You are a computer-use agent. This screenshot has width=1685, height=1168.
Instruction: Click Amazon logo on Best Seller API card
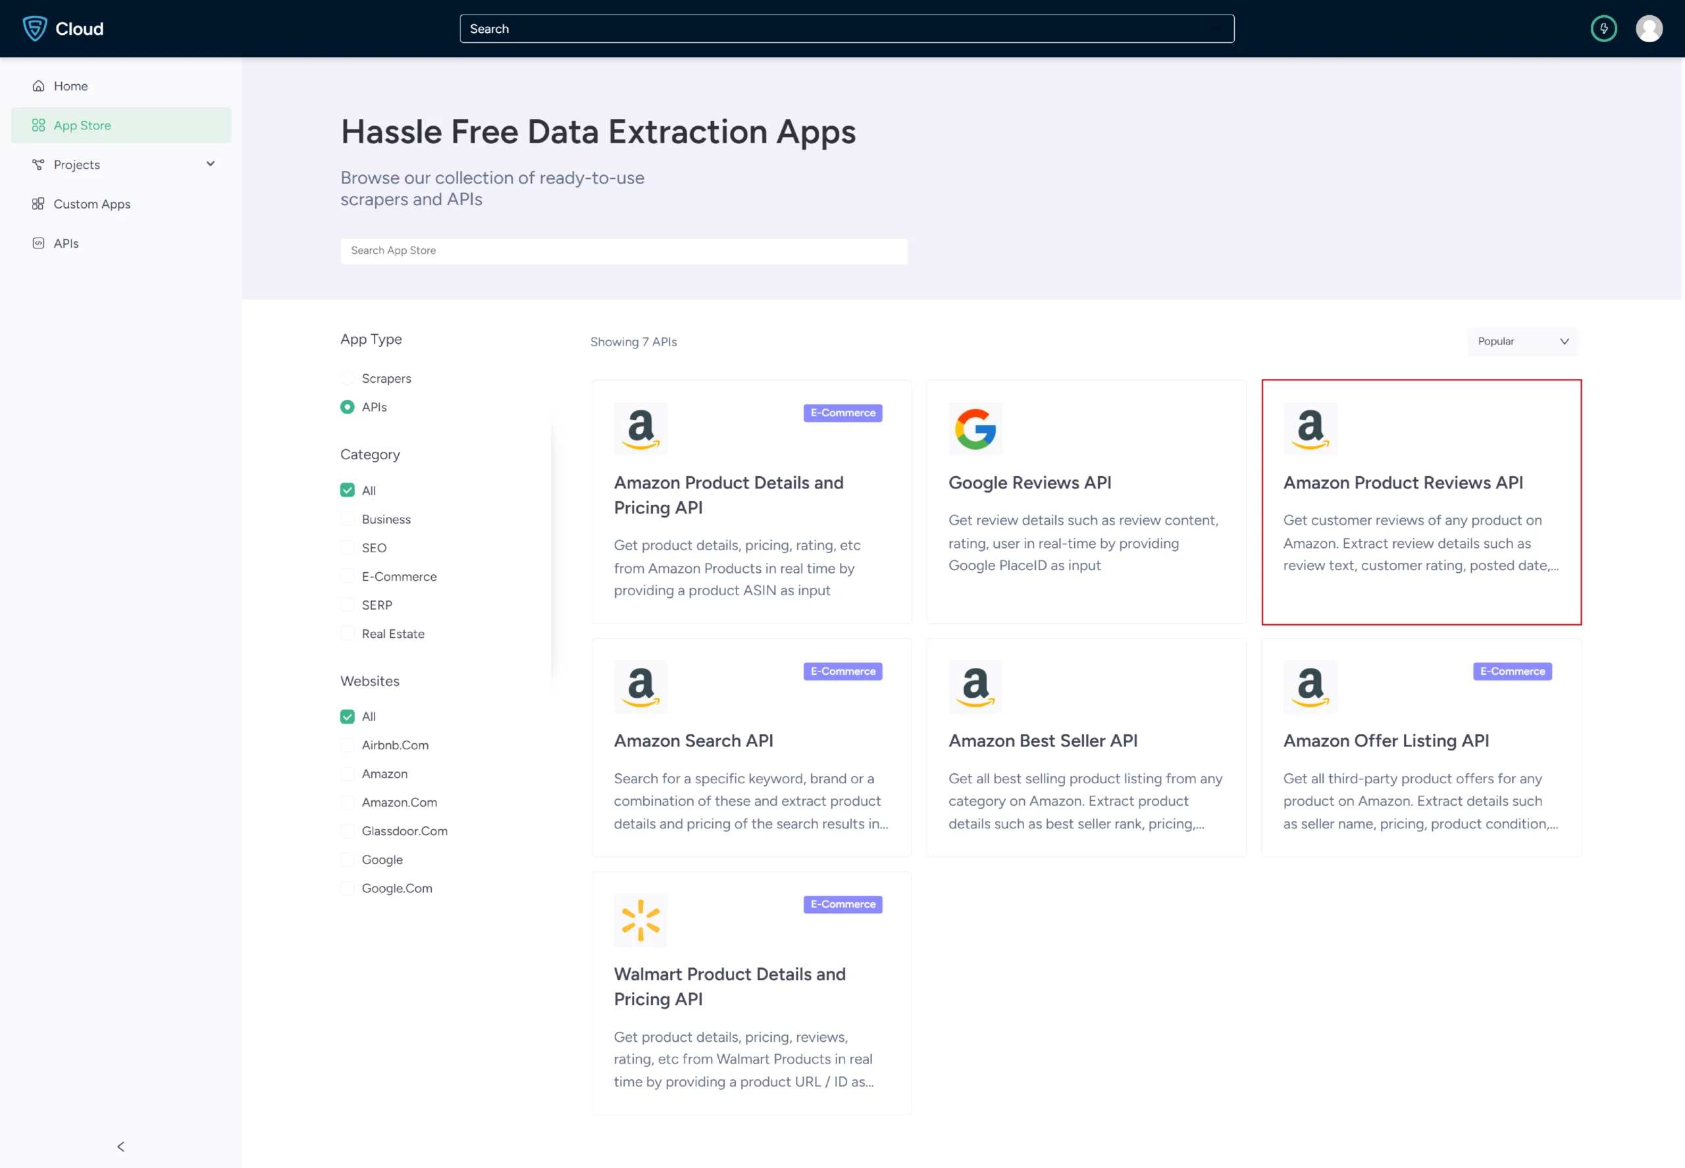click(975, 687)
